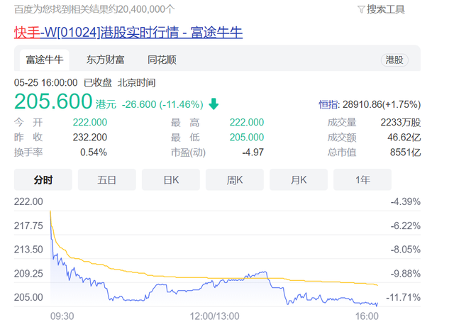Screen dimensions: 454x322
Task: Click the green down arrow after -11.46%
Action: [x=214, y=104]
